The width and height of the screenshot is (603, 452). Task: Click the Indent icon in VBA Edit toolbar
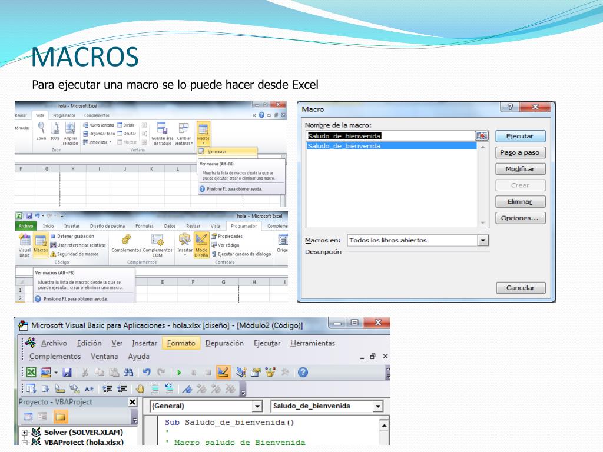click(x=108, y=388)
